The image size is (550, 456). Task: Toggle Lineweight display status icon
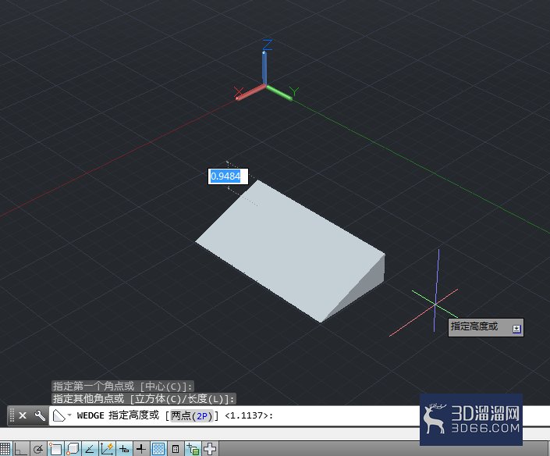click(x=141, y=449)
